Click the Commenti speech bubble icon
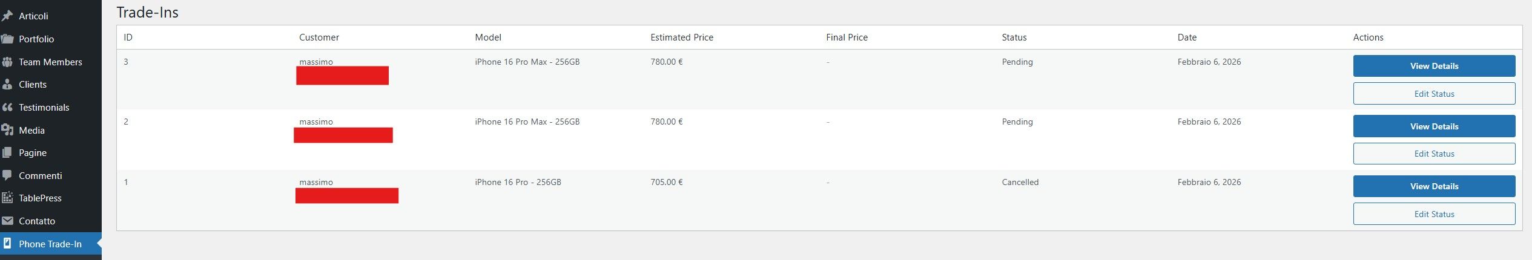 tap(7, 175)
